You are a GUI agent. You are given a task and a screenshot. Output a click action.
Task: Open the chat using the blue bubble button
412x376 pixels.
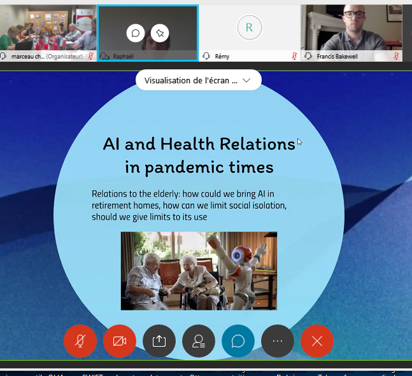[x=238, y=341]
